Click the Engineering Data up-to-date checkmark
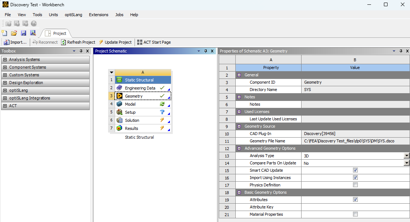Viewport: 410px width, 222px height. 162,88
